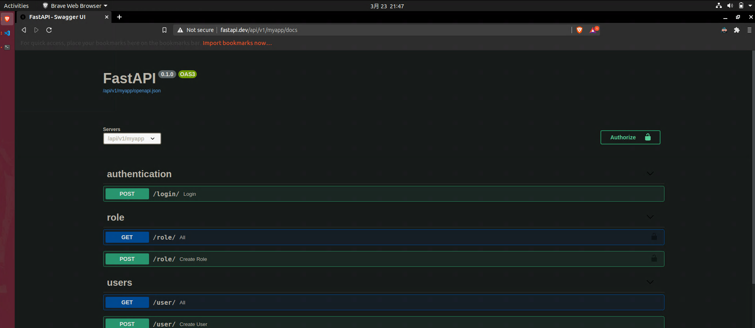Expand the GET /role/ All operation
The image size is (755, 328).
(x=383, y=237)
